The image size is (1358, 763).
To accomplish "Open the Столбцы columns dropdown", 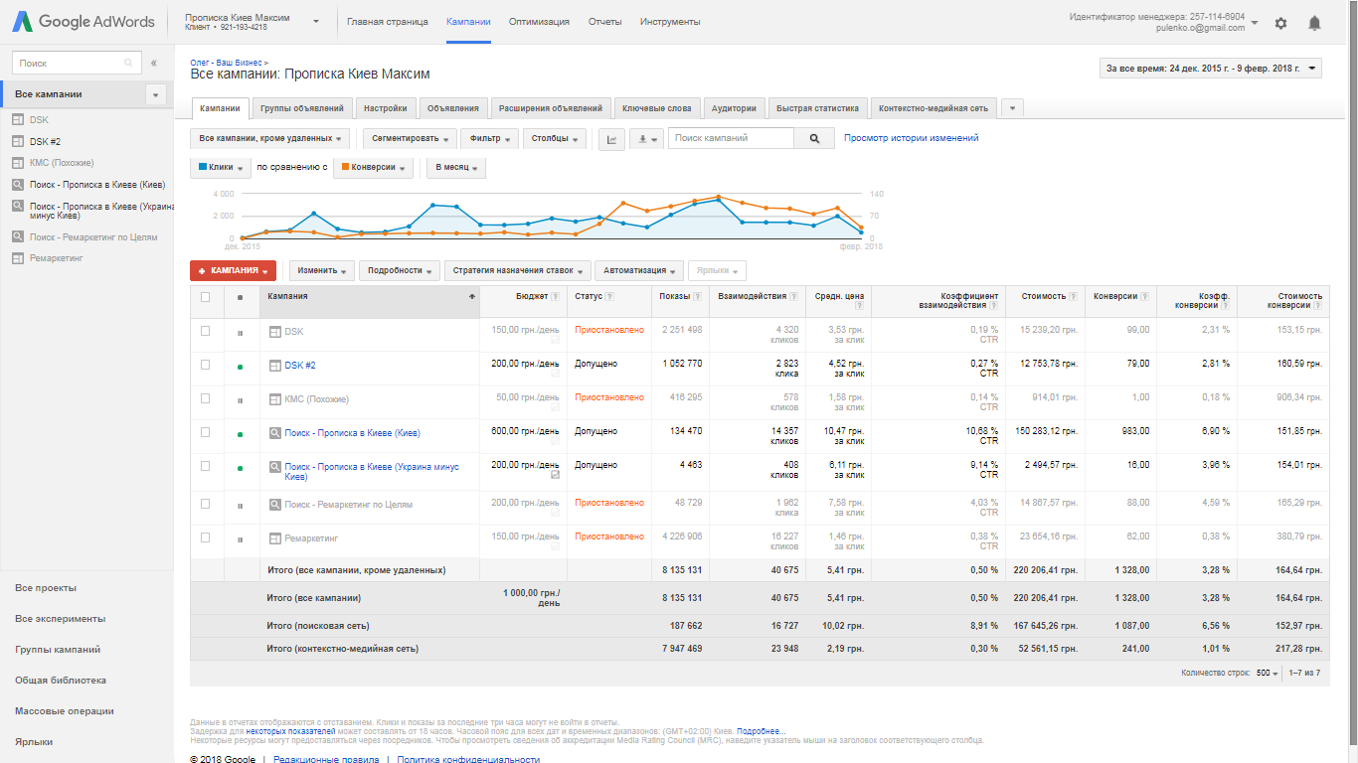I will pos(554,139).
